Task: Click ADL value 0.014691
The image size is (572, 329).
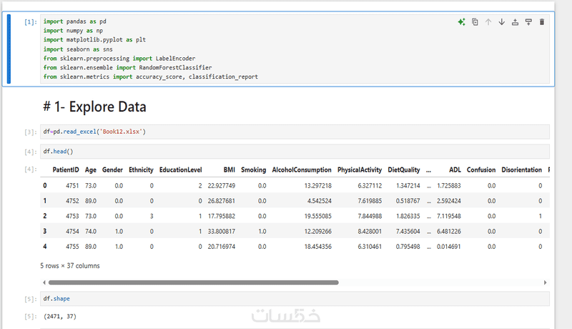Action: pos(449,247)
